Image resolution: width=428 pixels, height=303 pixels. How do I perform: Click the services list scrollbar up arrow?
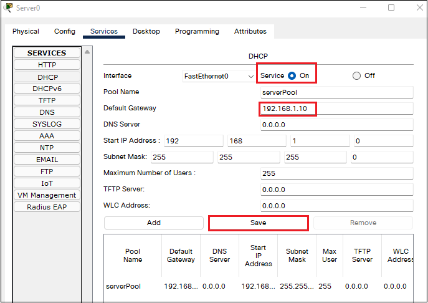coord(87,52)
